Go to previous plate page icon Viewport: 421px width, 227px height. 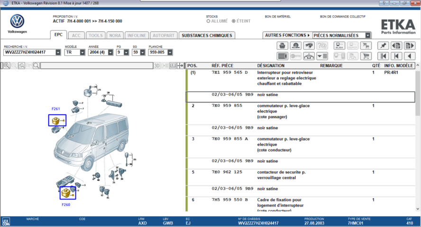396,45
